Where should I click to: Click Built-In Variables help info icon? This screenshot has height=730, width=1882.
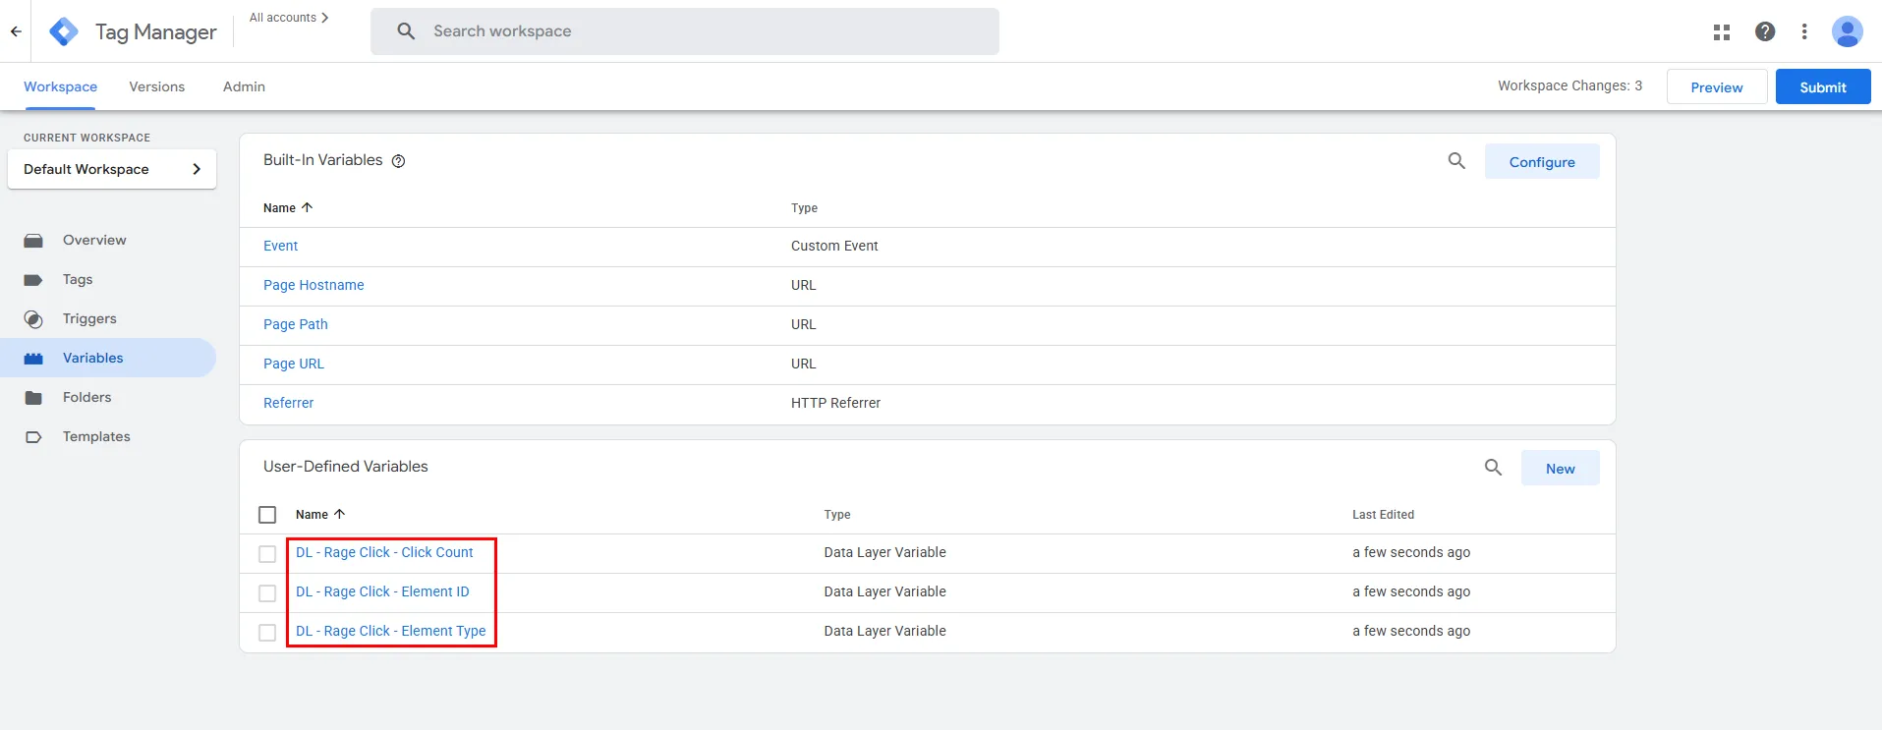click(398, 161)
